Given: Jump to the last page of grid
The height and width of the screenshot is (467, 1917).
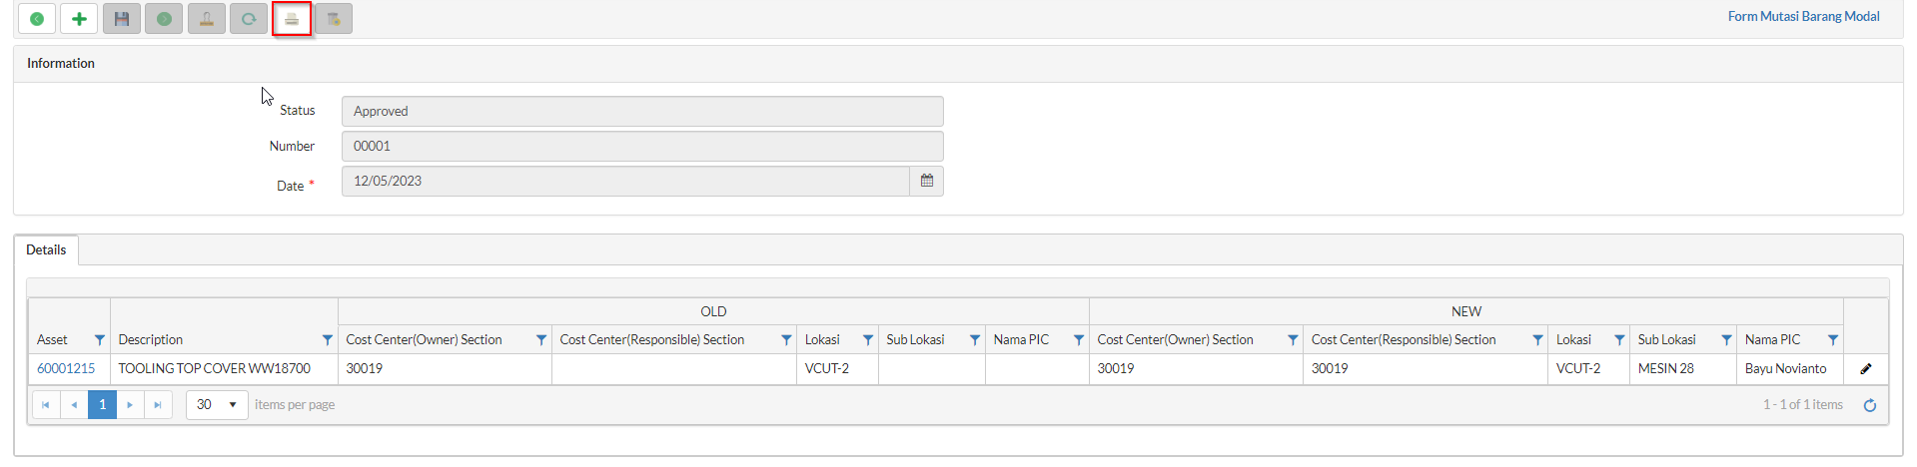Looking at the screenshot, I should click(158, 404).
